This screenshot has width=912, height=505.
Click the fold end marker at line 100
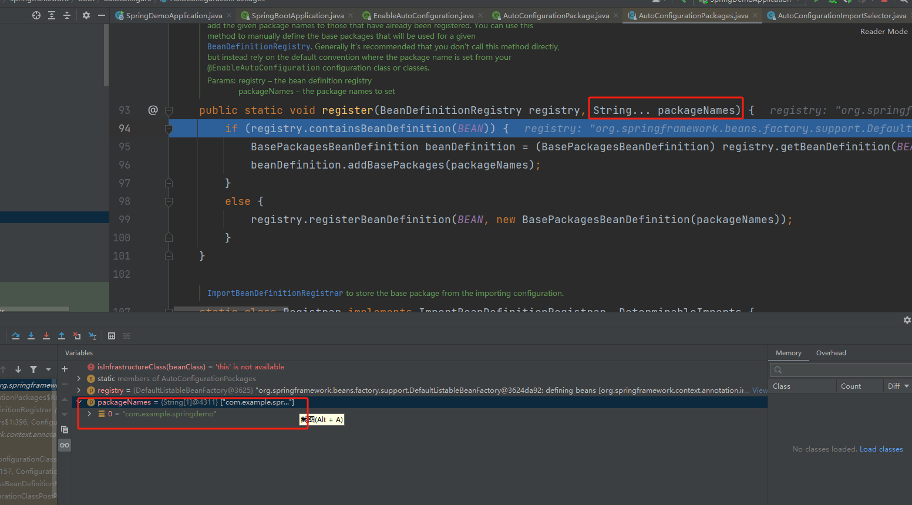click(169, 238)
